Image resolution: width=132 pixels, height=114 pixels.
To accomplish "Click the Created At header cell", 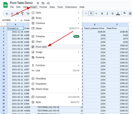I will click(x=15, y=28).
